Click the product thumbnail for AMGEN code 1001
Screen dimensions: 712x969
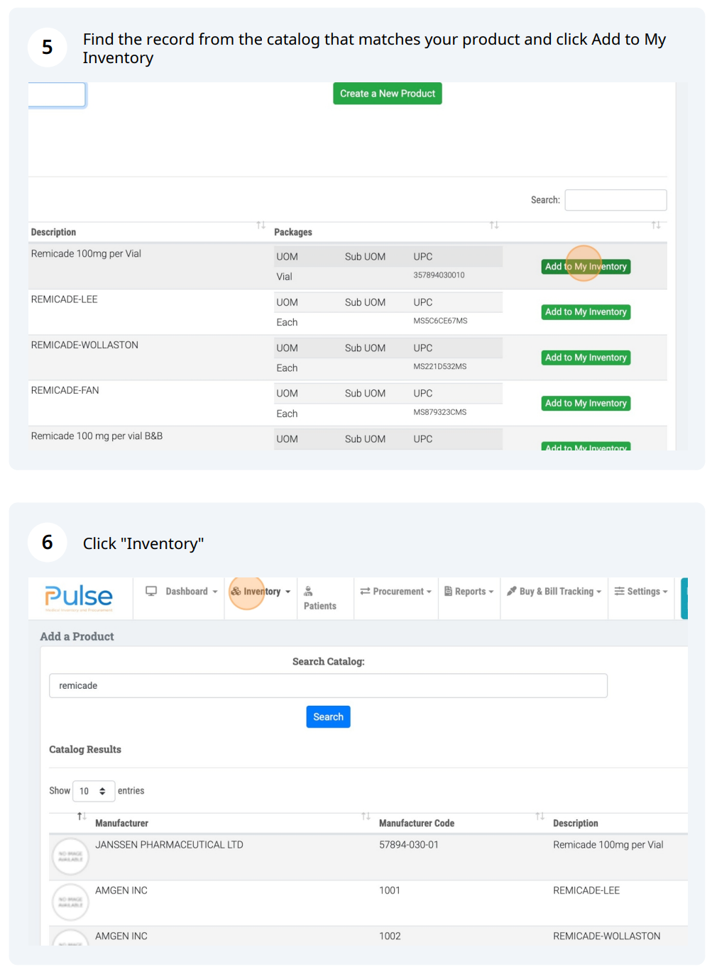70,902
